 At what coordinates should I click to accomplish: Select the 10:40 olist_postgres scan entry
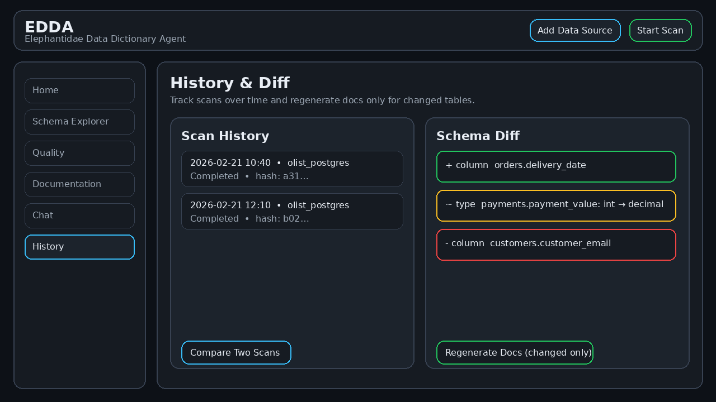pos(292,169)
